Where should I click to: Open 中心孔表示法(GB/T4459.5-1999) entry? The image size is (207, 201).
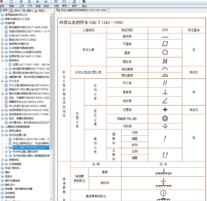coord(28,106)
